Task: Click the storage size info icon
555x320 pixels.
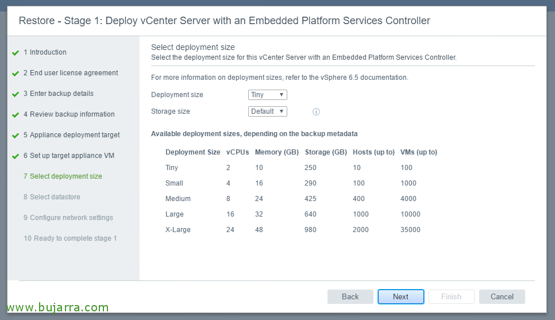Action: click(x=316, y=111)
